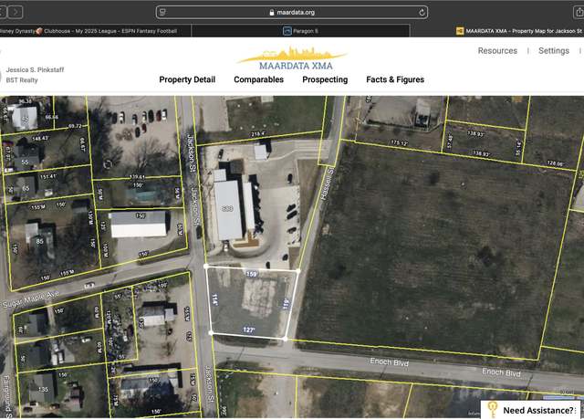Open the Prospecting menu
This screenshot has height=419, width=584.
325,79
